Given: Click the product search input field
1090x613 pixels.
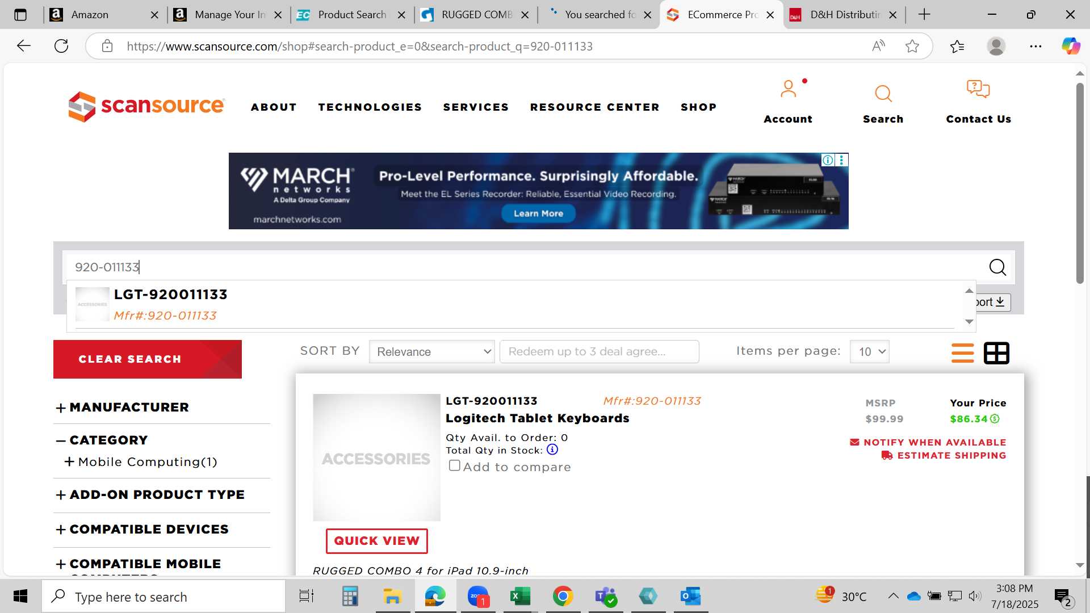Looking at the screenshot, I should 525,267.
